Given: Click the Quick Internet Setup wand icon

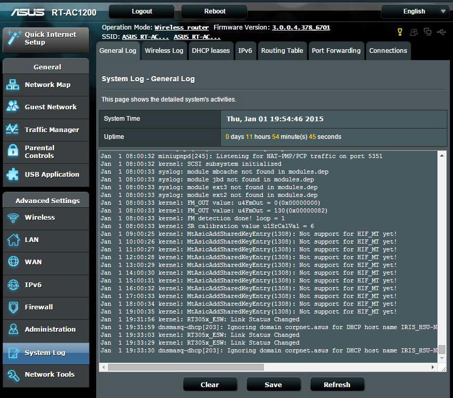Looking at the screenshot, I should [13, 38].
